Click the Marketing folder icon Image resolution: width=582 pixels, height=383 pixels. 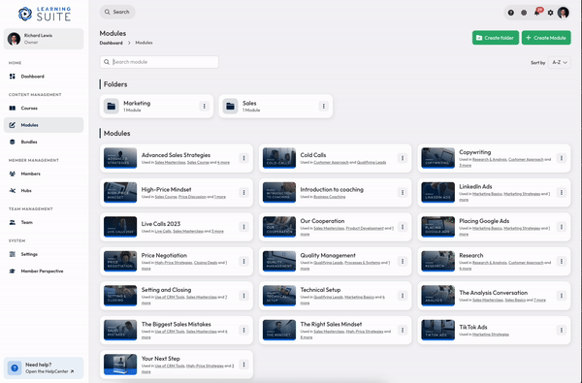111,106
